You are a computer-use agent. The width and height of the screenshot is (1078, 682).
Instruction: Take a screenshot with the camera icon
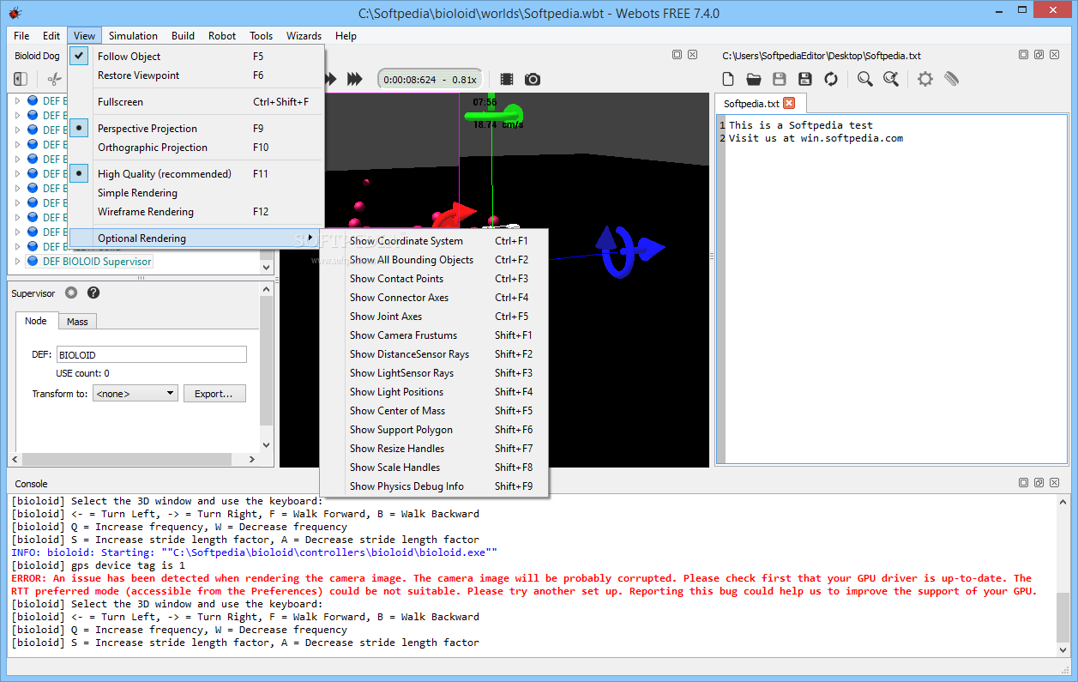[x=533, y=79]
